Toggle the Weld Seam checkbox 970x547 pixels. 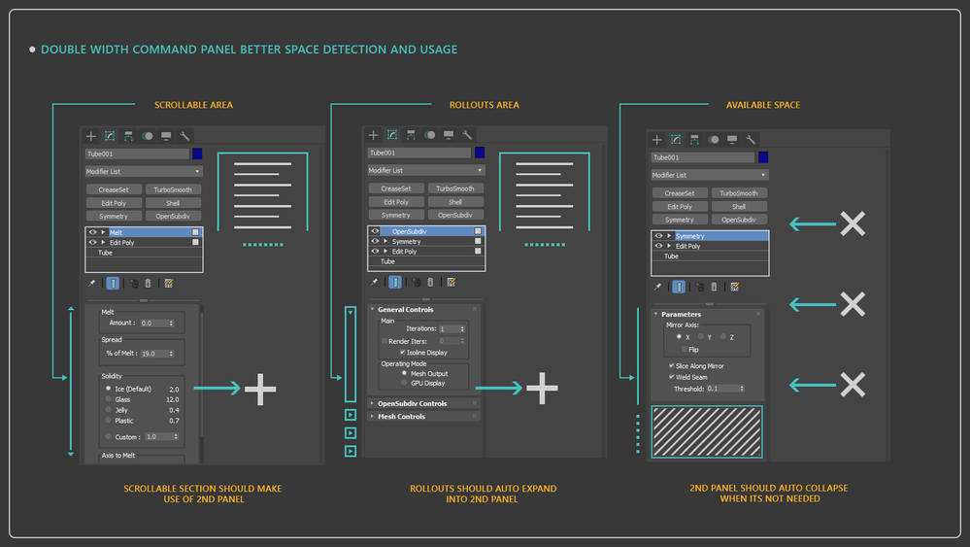tap(671, 377)
